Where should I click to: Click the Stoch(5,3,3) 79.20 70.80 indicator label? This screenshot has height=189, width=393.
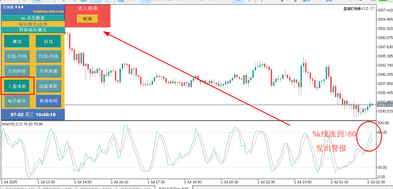[x=22, y=124]
